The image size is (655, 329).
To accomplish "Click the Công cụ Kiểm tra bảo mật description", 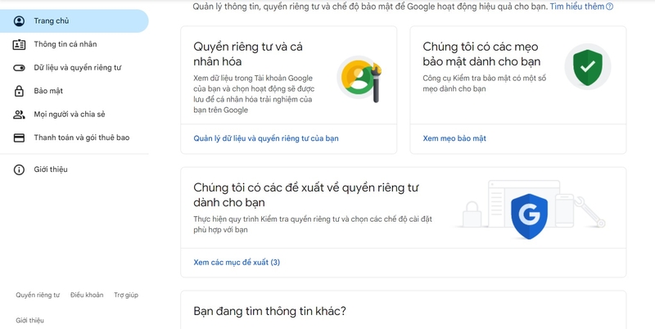I will point(484,83).
